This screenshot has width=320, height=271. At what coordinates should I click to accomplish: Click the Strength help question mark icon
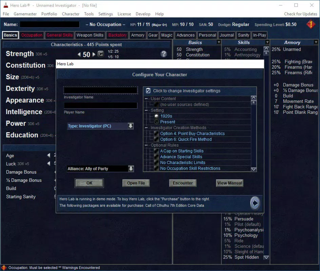pyautogui.click(x=163, y=54)
